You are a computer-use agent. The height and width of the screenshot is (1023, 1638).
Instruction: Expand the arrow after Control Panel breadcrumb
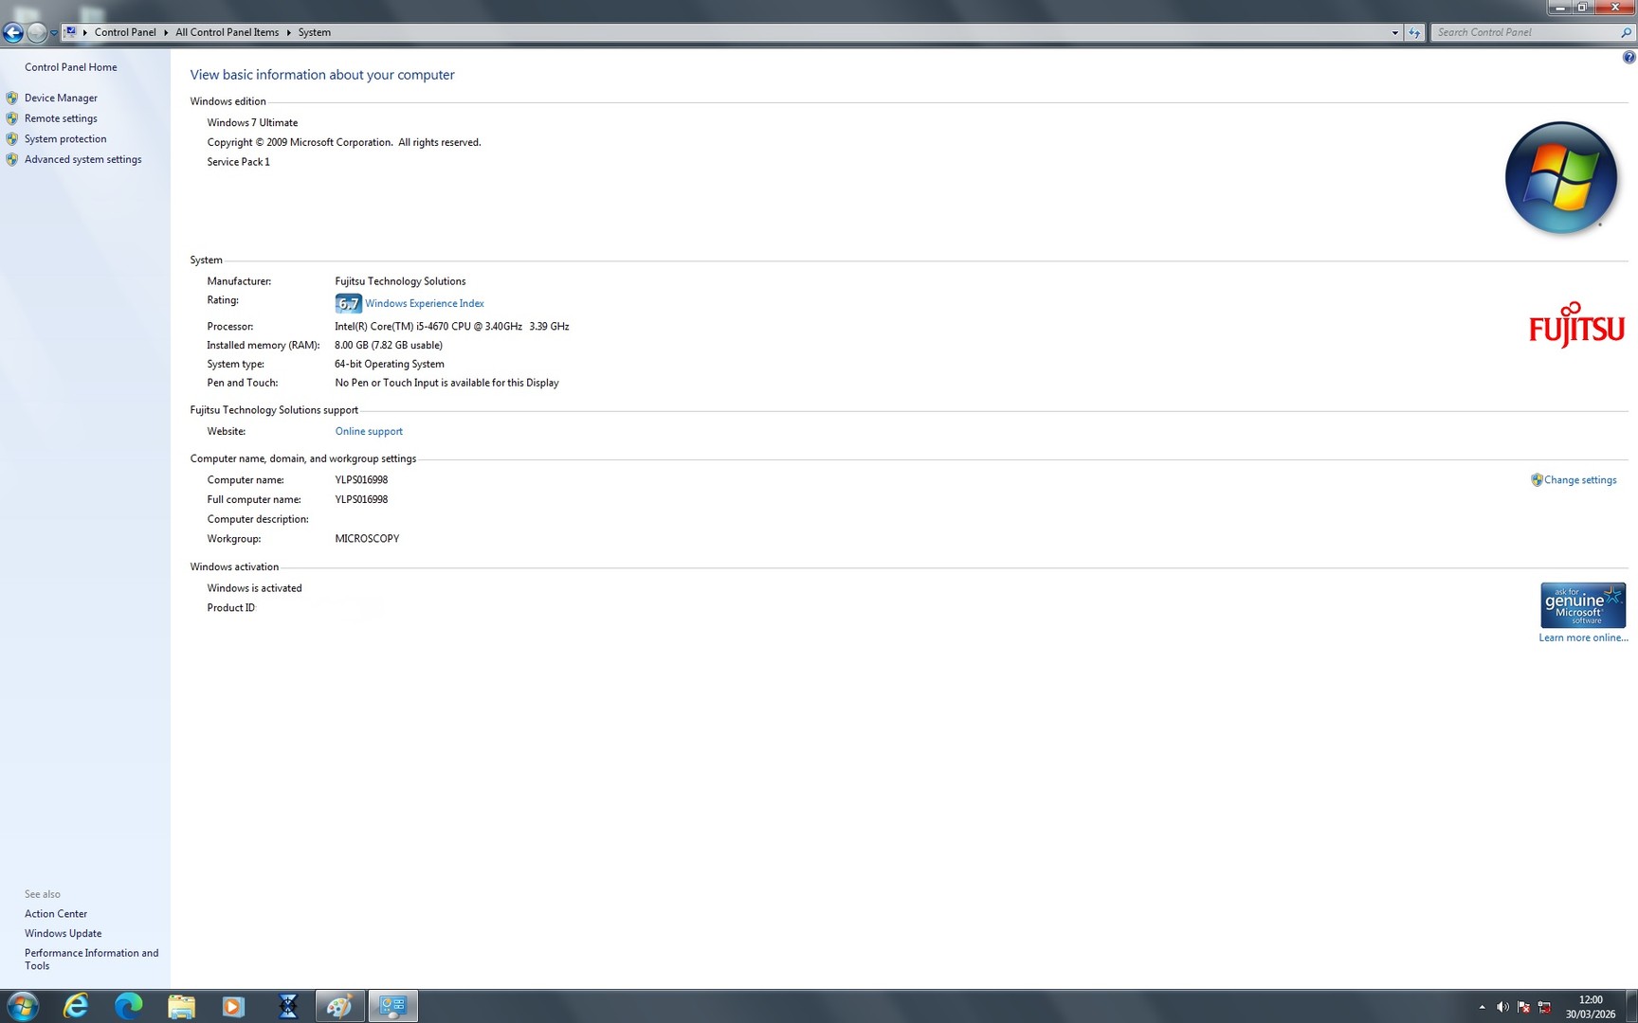[x=166, y=32]
